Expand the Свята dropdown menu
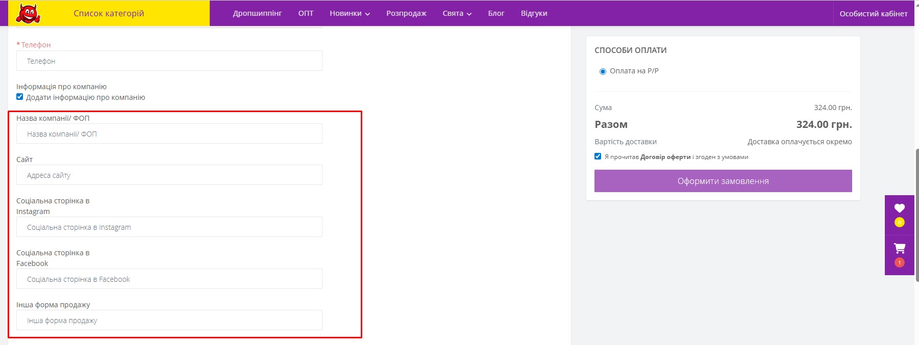 pyautogui.click(x=457, y=13)
